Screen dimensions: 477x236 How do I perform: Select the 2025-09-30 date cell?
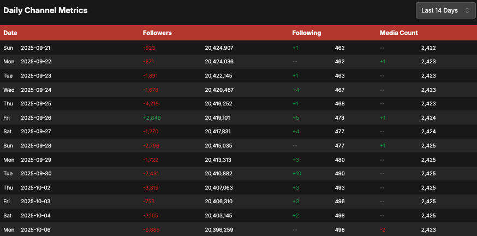point(35,174)
